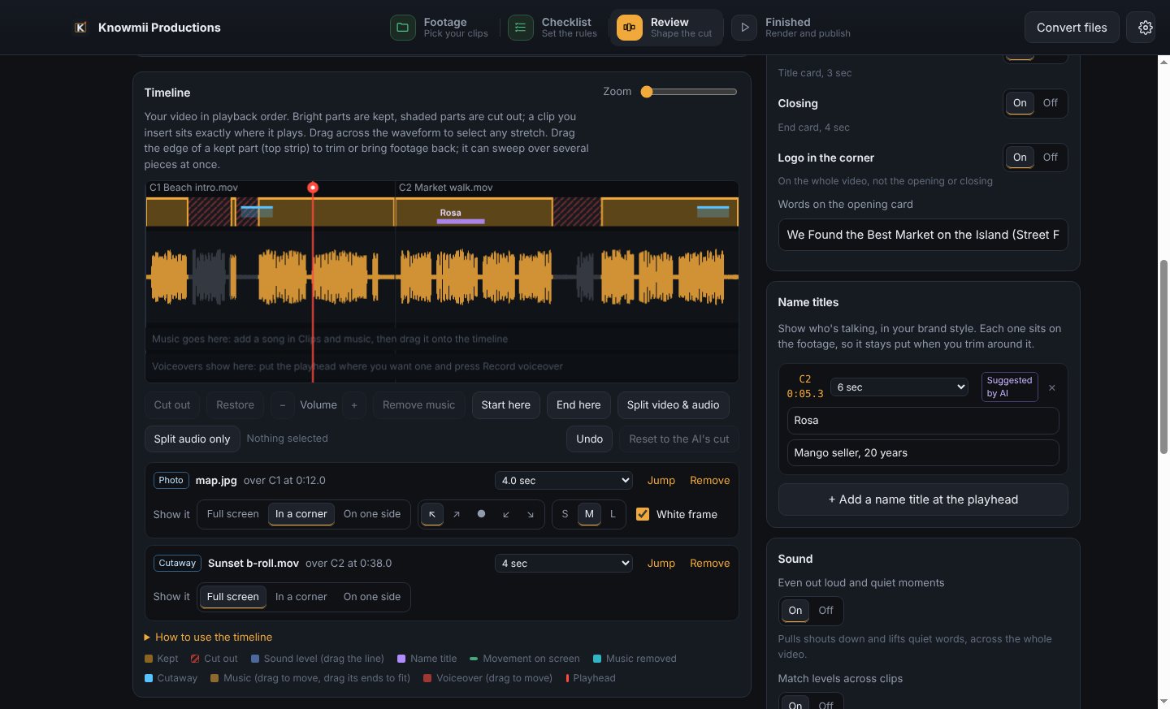This screenshot has height=709, width=1170.
Task: Show map.jpg Full screen
Action: click(233, 514)
